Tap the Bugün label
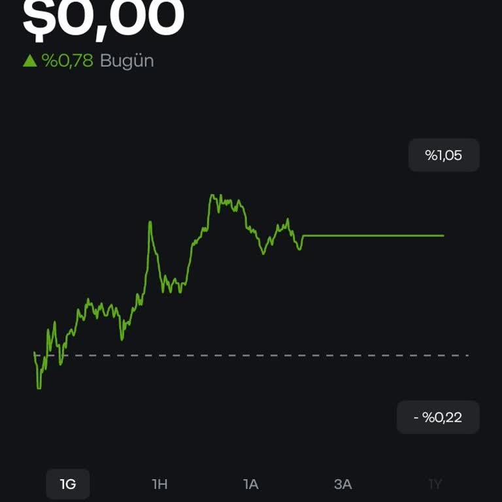Screen dimensions: 502x502 click(x=127, y=61)
